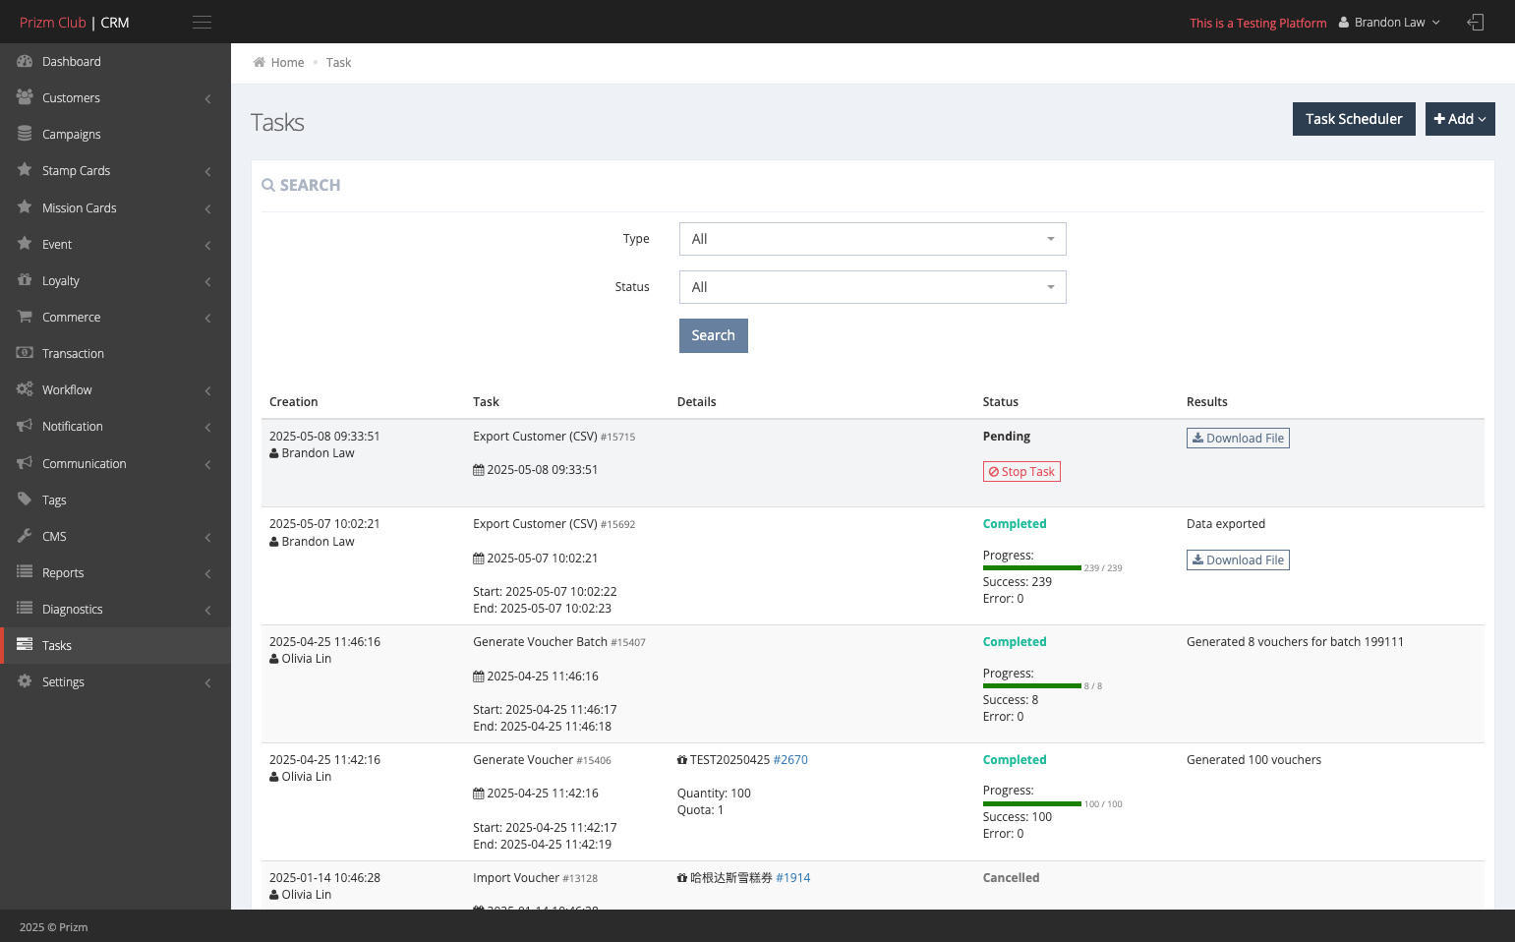This screenshot has height=942, width=1515.
Task: Click the Customers group icon in sidebar
Action: (25, 97)
